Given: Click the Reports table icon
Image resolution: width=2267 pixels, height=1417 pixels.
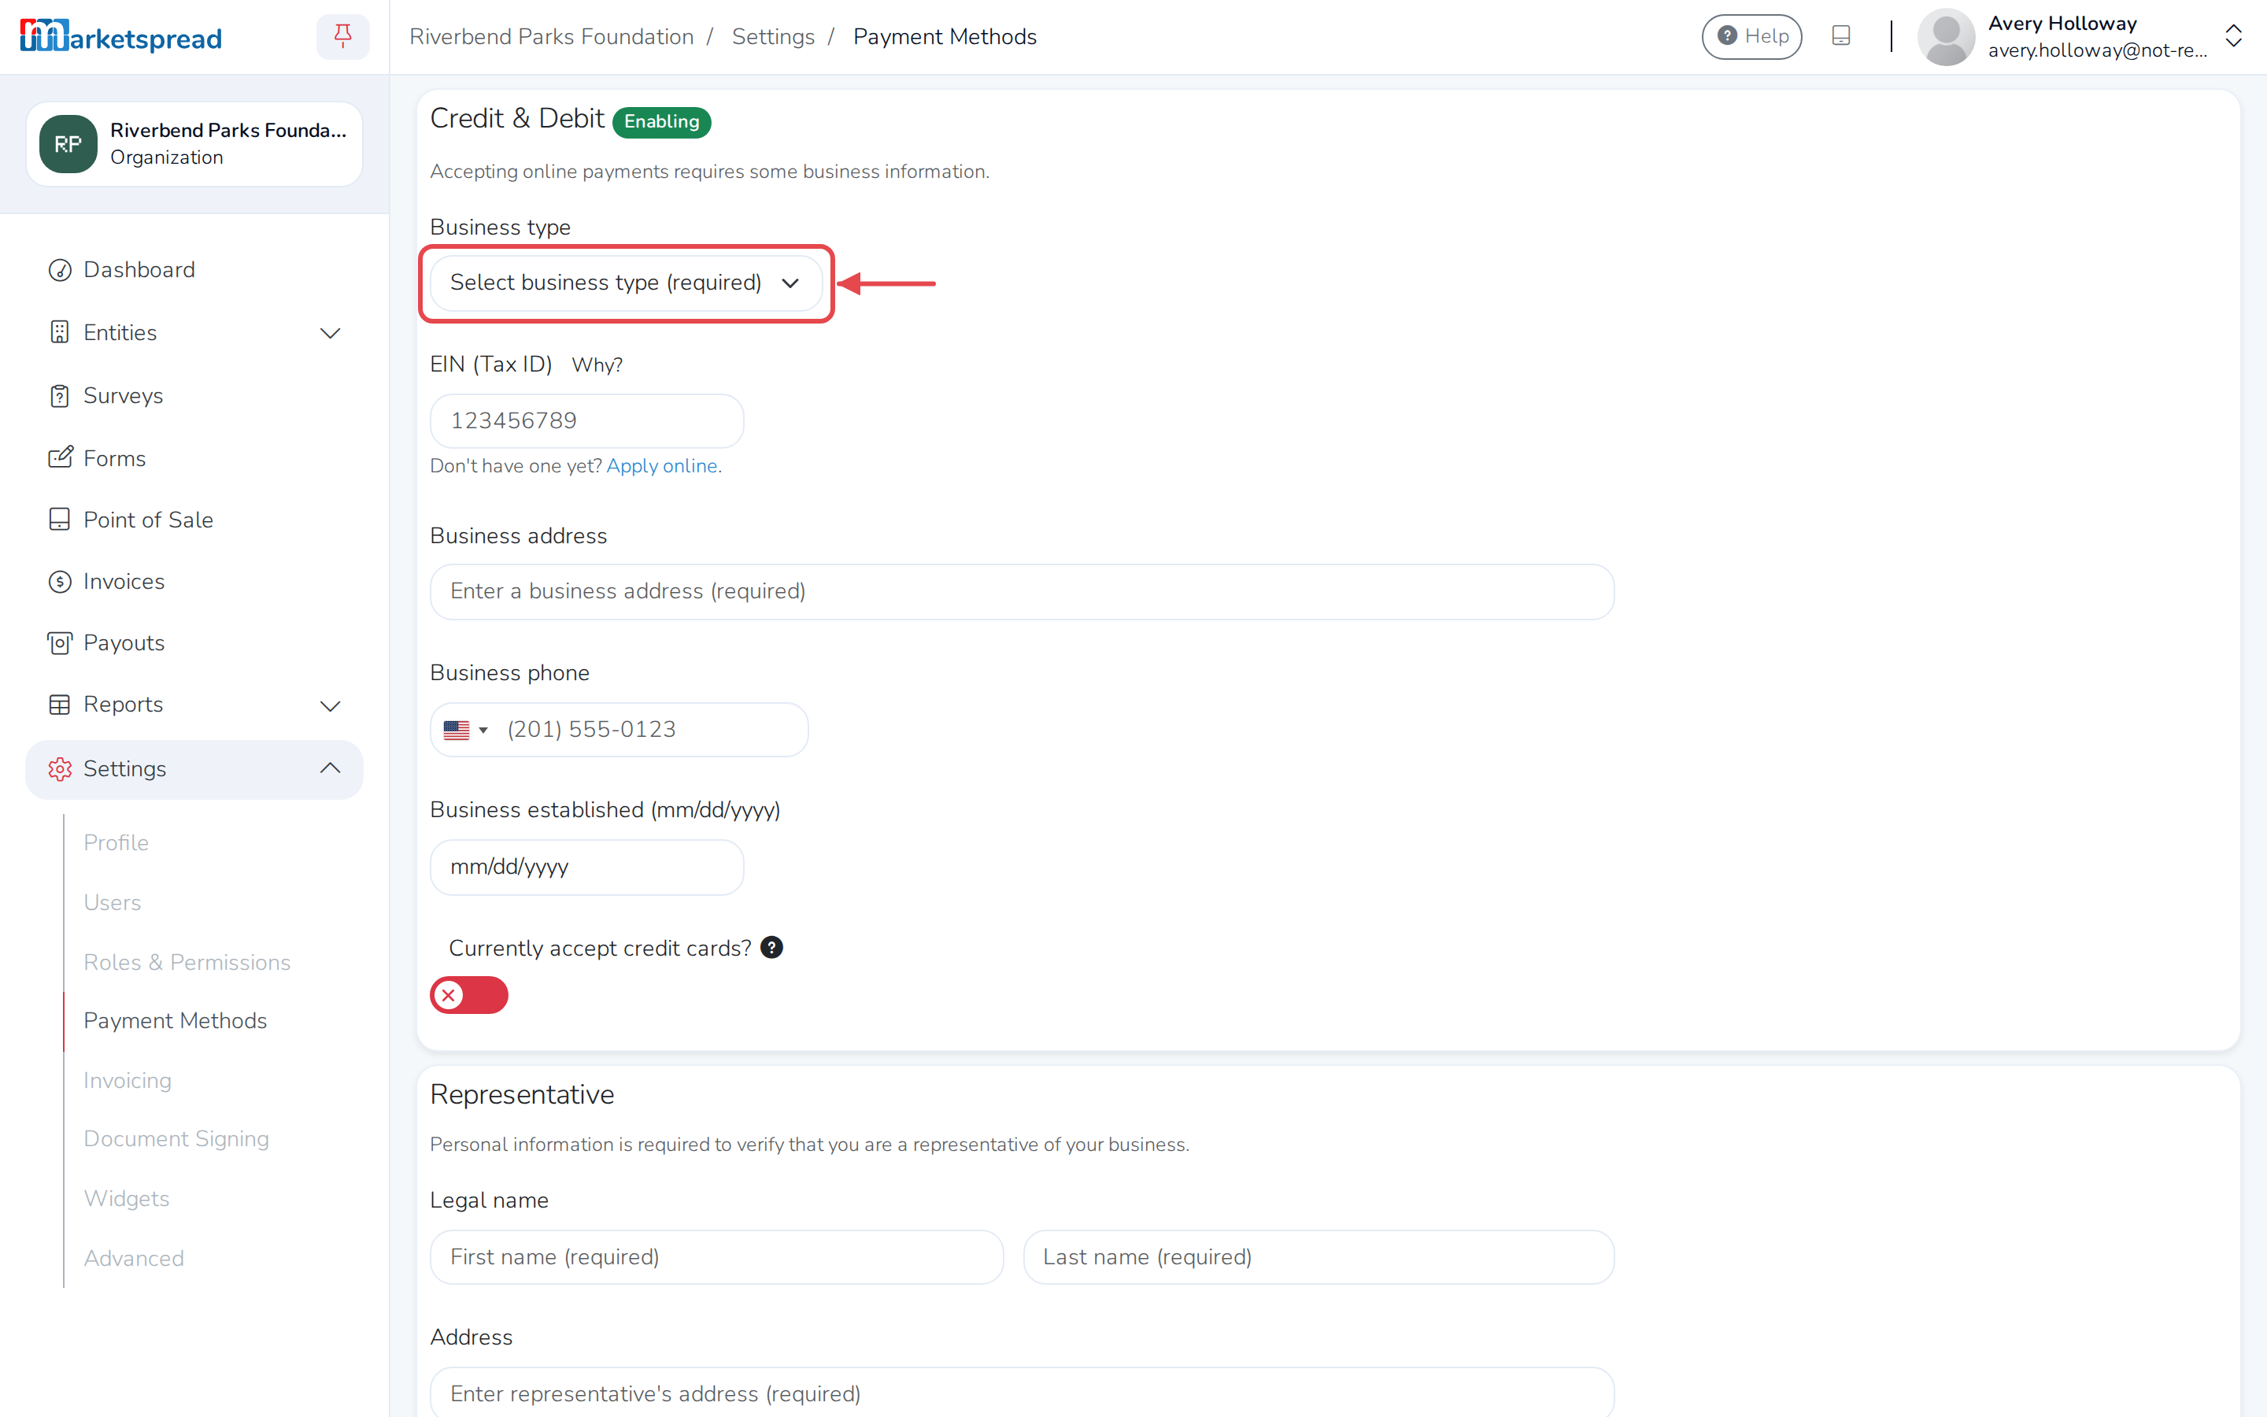Looking at the screenshot, I should pyautogui.click(x=60, y=705).
